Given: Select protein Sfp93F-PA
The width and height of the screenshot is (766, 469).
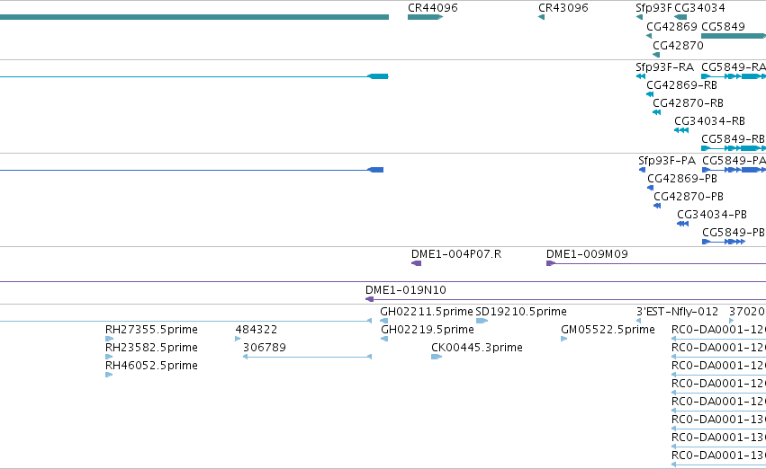Looking at the screenshot, I should click(643, 170).
